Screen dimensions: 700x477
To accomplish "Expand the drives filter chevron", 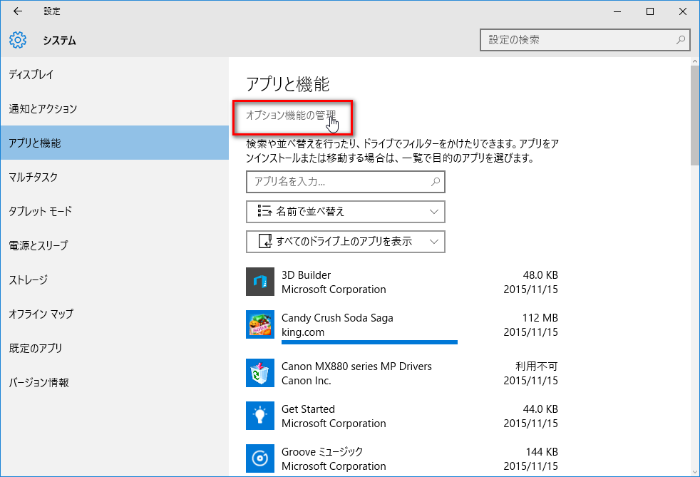I will coord(433,242).
